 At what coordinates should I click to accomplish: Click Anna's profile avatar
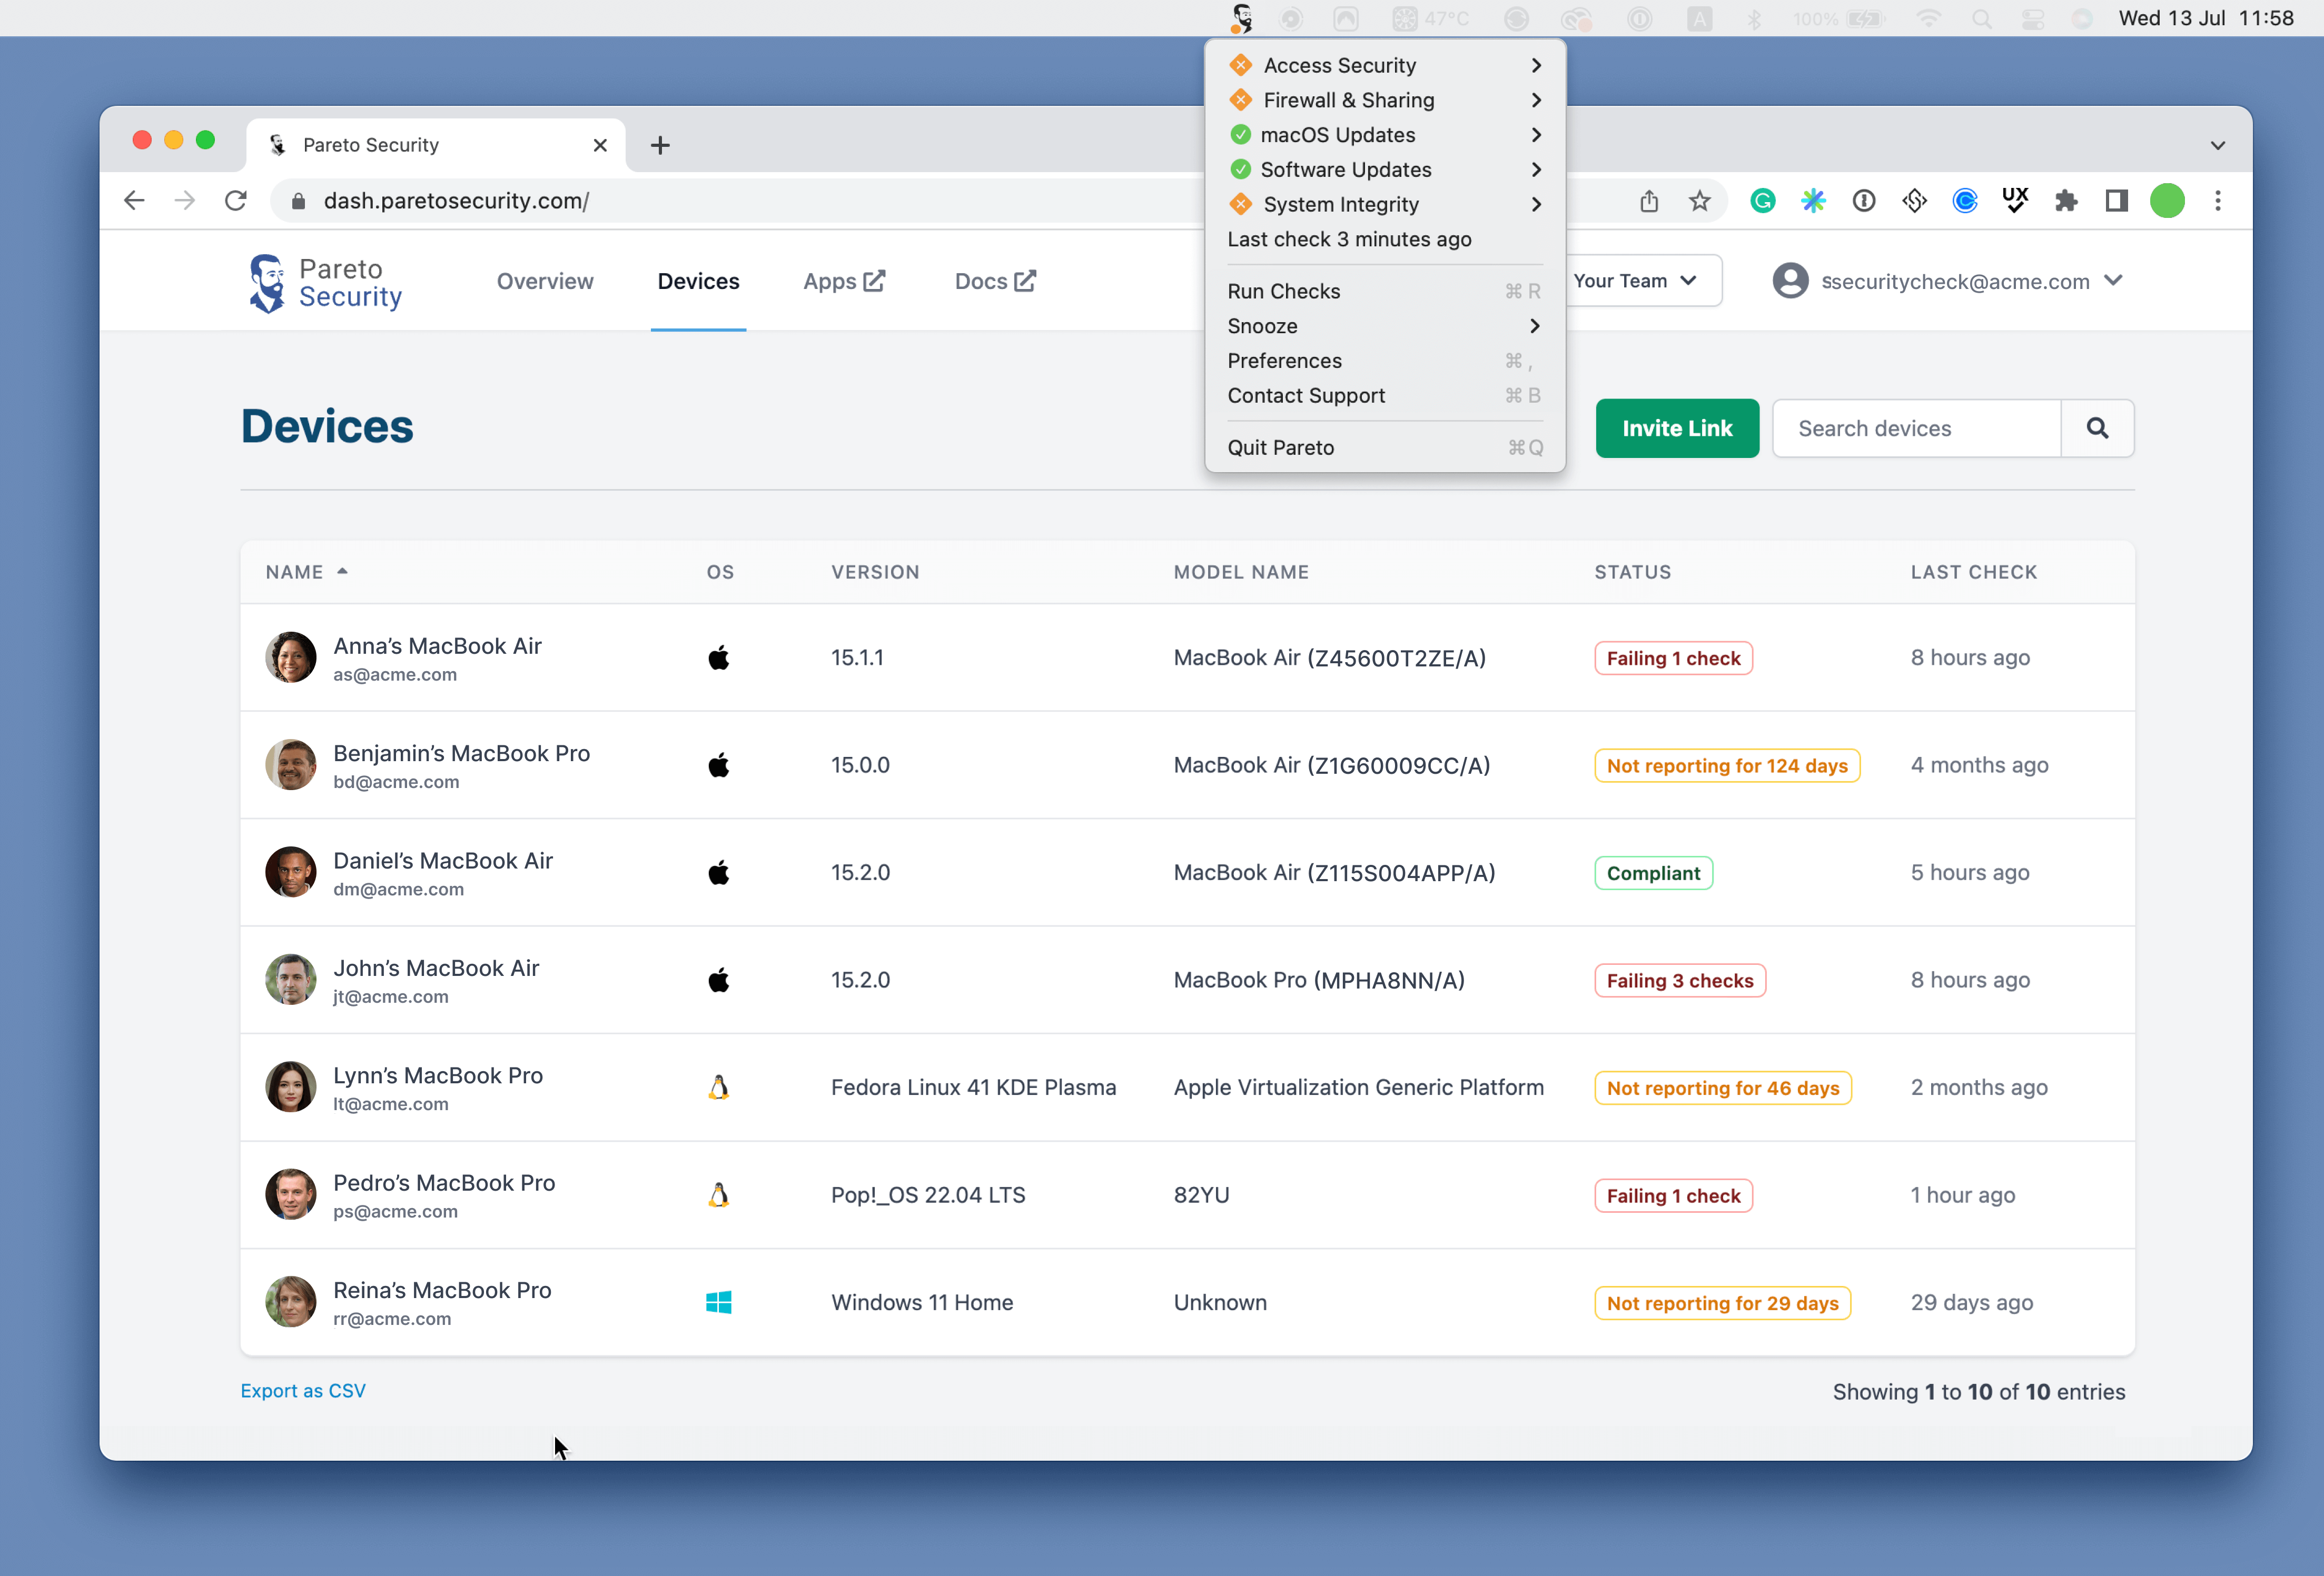point(291,657)
